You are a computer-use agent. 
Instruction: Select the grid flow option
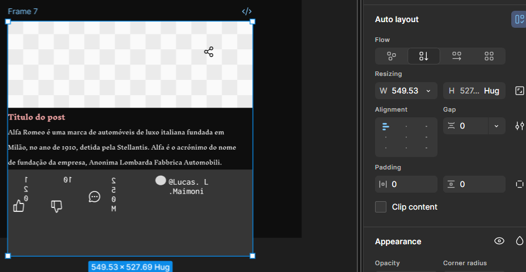pos(489,56)
